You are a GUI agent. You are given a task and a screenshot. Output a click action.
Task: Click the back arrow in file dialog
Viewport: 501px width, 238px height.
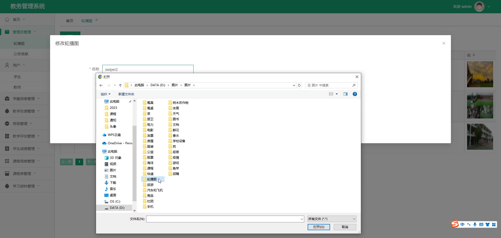point(101,85)
